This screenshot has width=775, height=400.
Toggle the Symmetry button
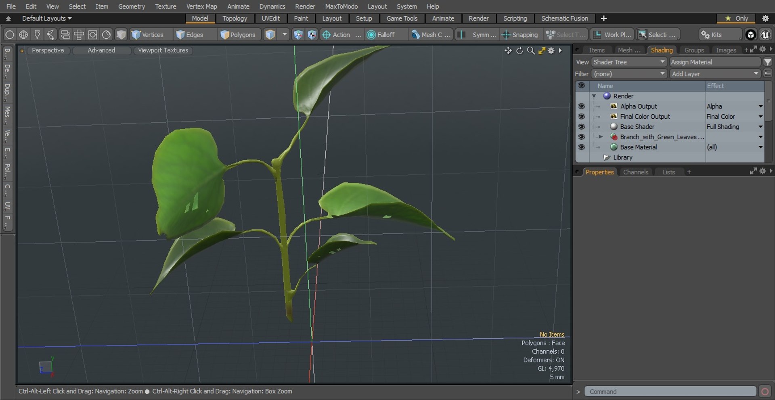(x=478, y=35)
